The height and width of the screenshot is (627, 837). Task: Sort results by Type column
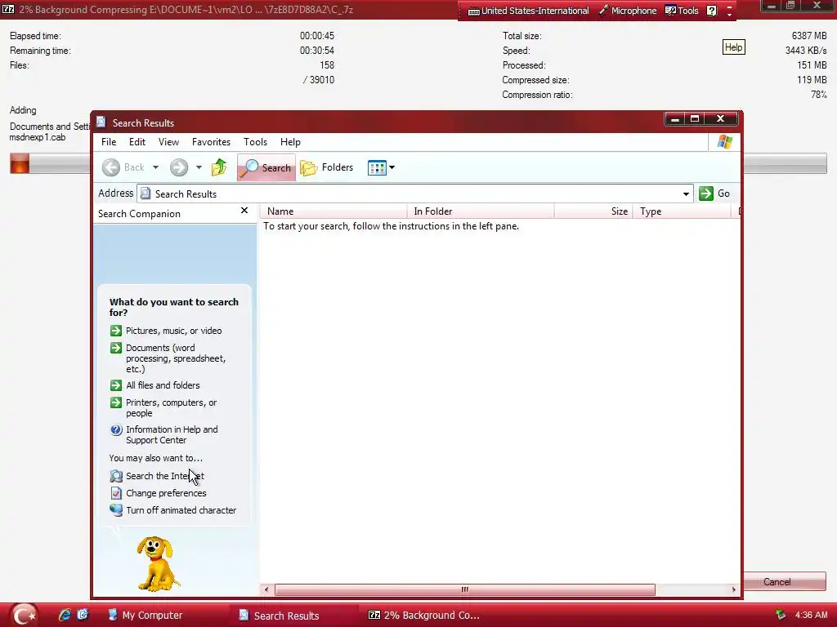[x=682, y=211]
